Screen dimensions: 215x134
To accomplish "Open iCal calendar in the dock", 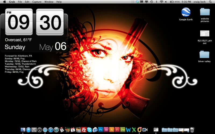I will pos(73,130).
